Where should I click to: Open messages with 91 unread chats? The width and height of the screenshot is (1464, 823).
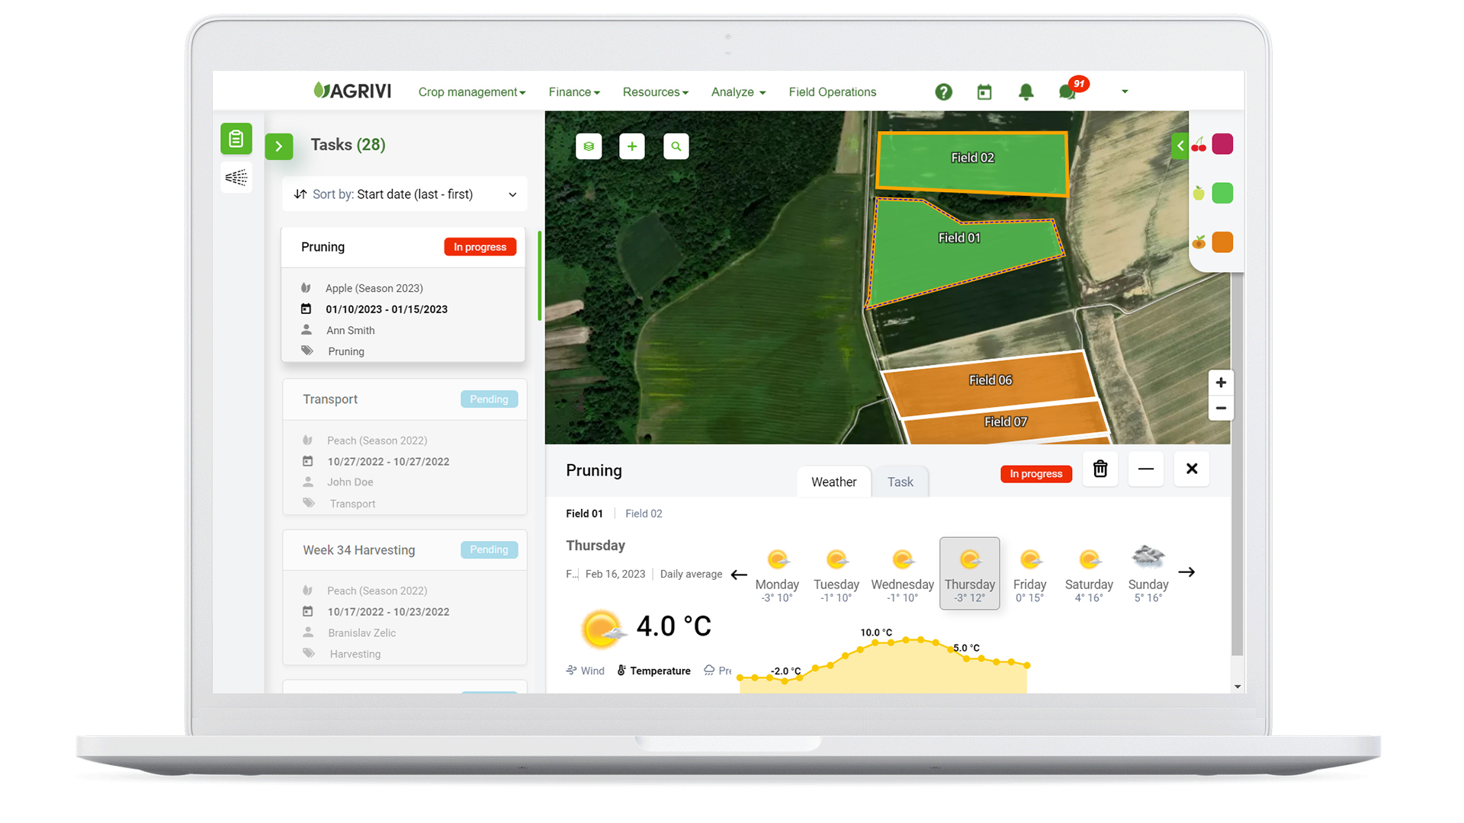[x=1067, y=91]
